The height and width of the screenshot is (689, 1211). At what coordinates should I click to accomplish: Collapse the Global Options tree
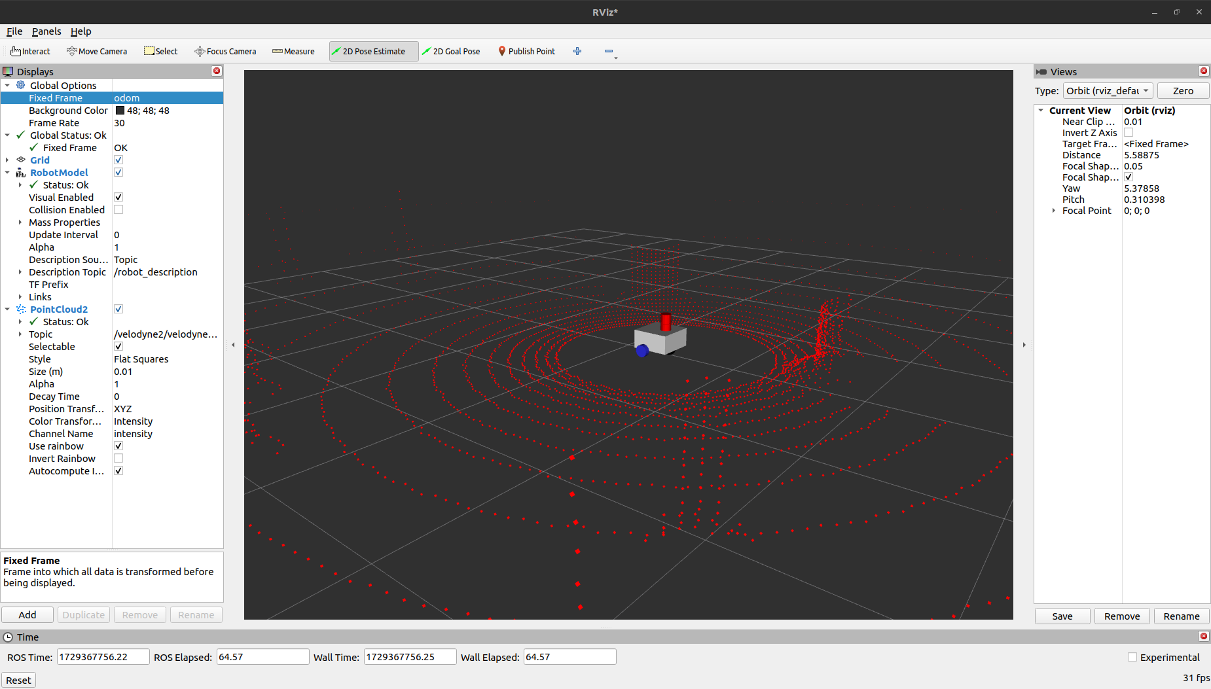point(7,85)
